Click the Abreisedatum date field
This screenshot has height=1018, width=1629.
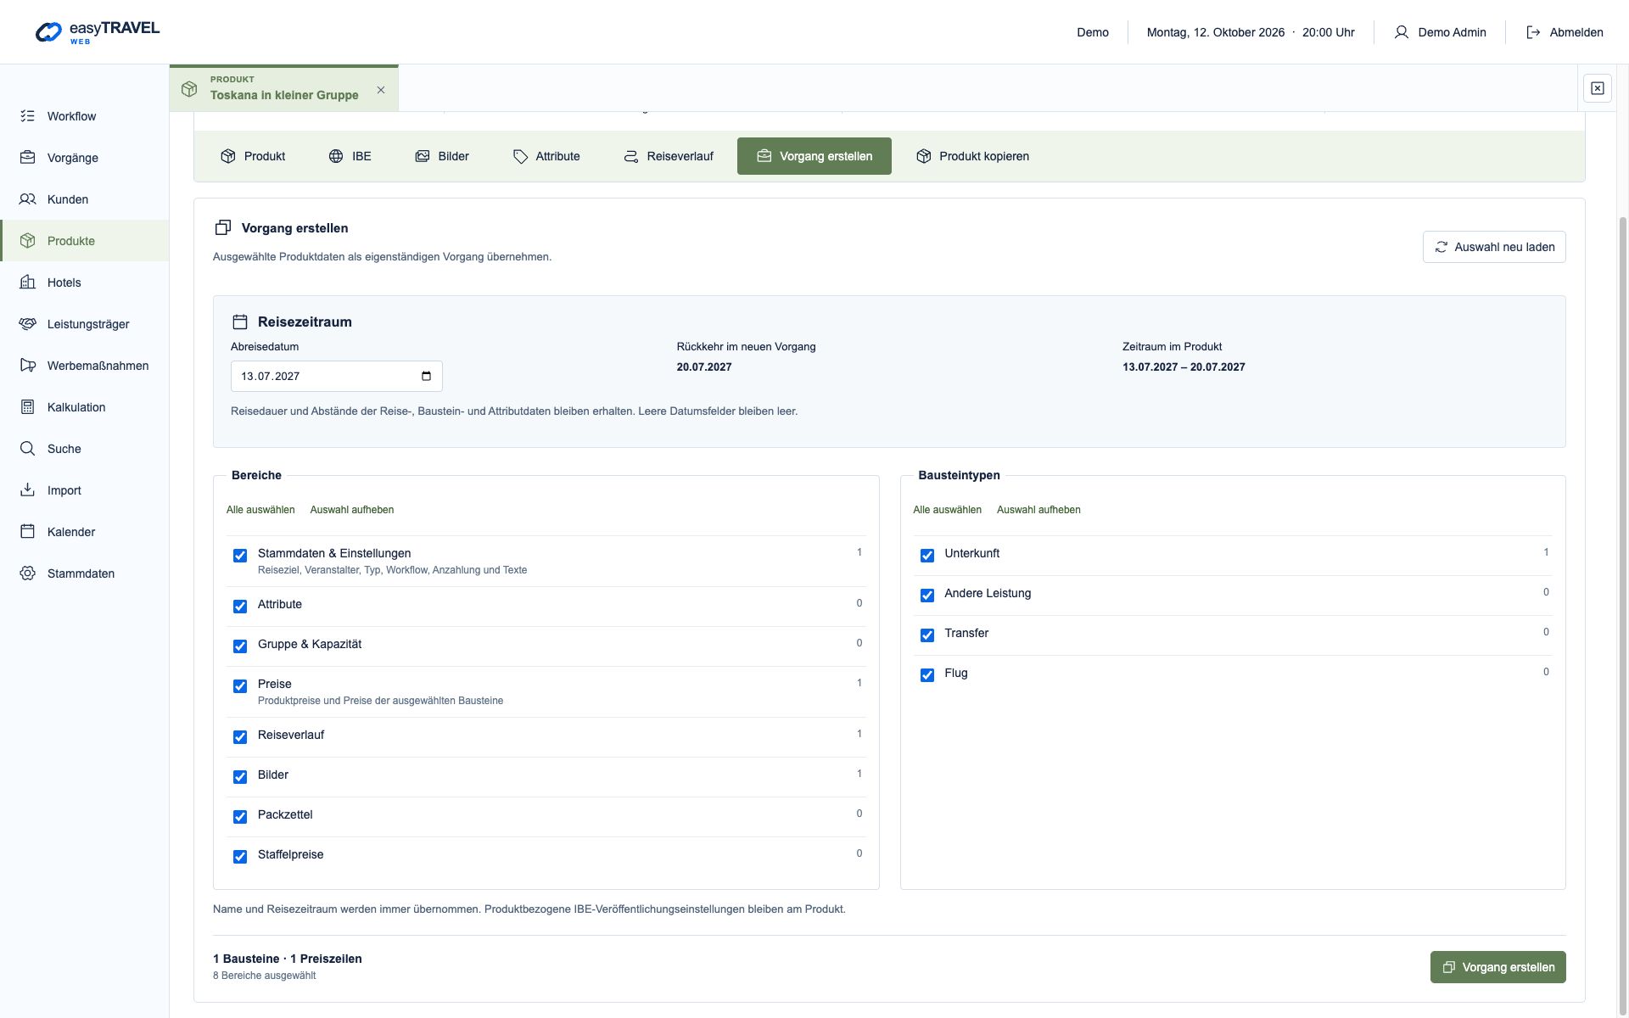[x=336, y=377]
